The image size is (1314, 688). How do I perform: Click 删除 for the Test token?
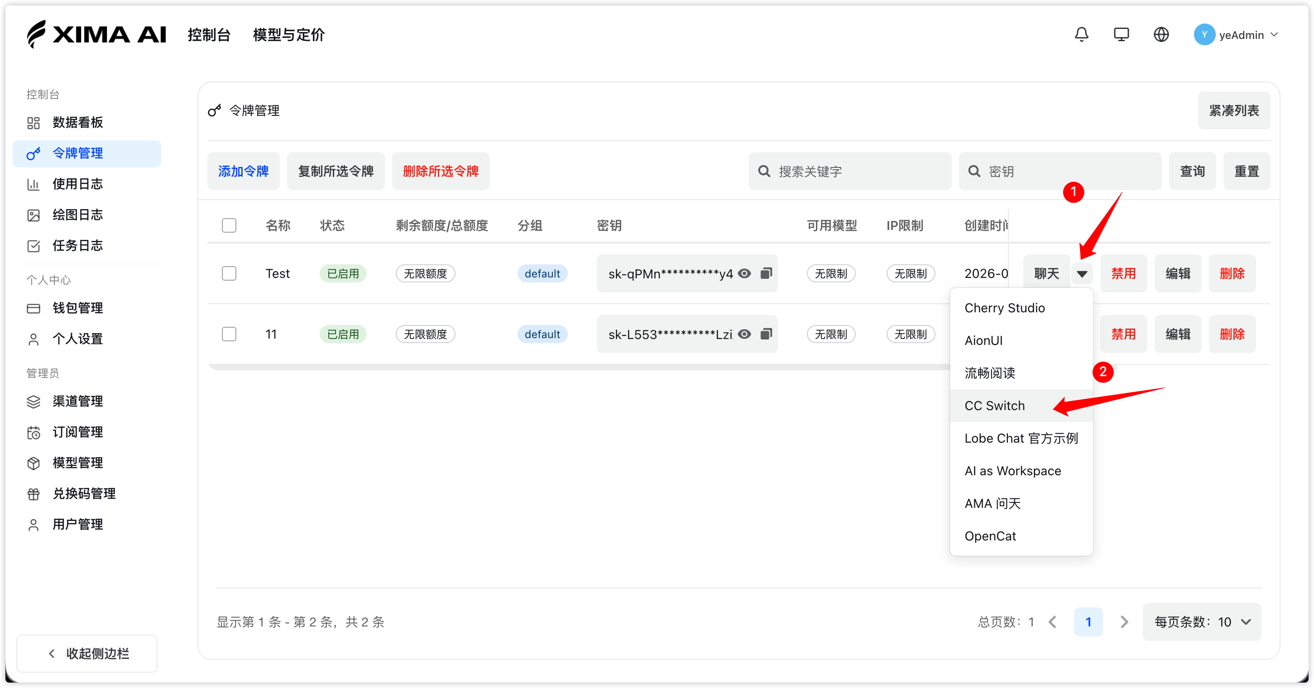tap(1232, 274)
